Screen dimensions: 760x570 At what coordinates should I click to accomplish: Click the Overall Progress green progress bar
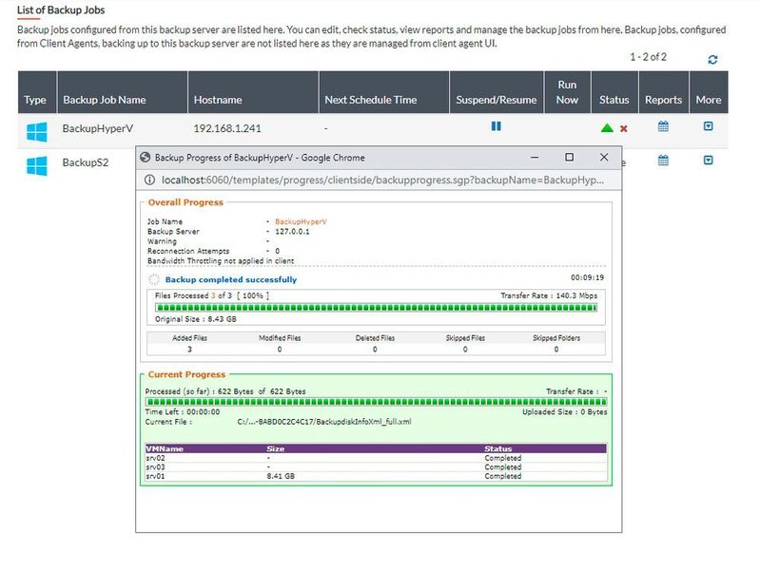(378, 308)
